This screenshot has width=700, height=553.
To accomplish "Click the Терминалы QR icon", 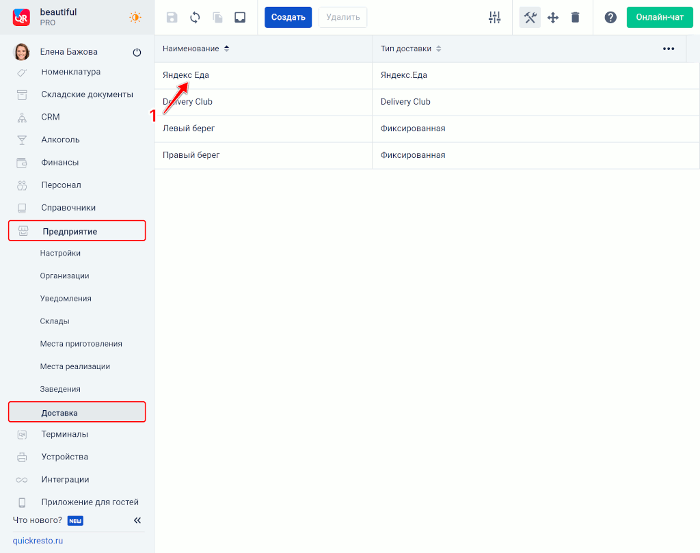I will (x=22, y=435).
